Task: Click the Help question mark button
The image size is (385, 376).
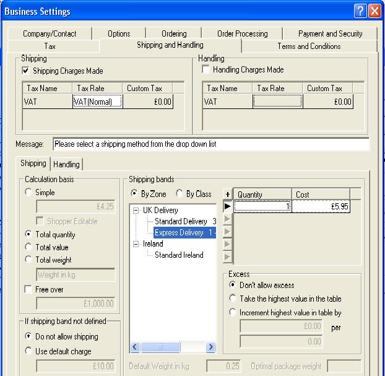Action: 360,11
